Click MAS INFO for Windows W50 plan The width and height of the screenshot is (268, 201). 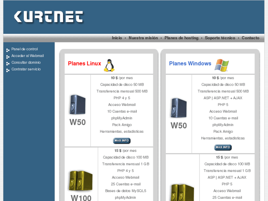tap(223, 147)
